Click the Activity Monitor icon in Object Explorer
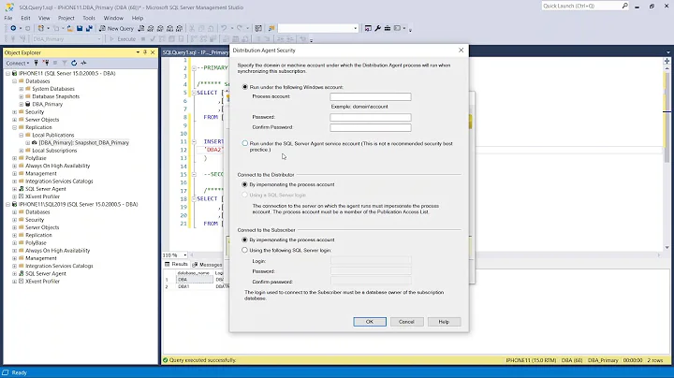This screenshot has height=378, width=674. pos(84,63)
